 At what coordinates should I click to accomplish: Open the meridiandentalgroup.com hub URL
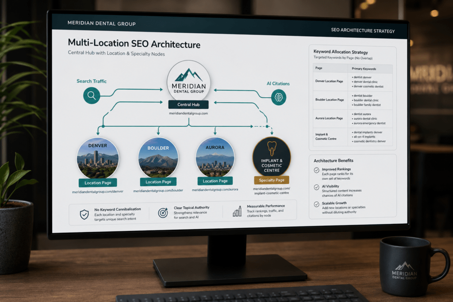coord(188,114)
